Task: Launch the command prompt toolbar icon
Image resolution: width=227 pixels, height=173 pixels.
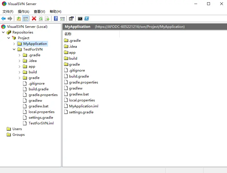Action: (80, 18)
